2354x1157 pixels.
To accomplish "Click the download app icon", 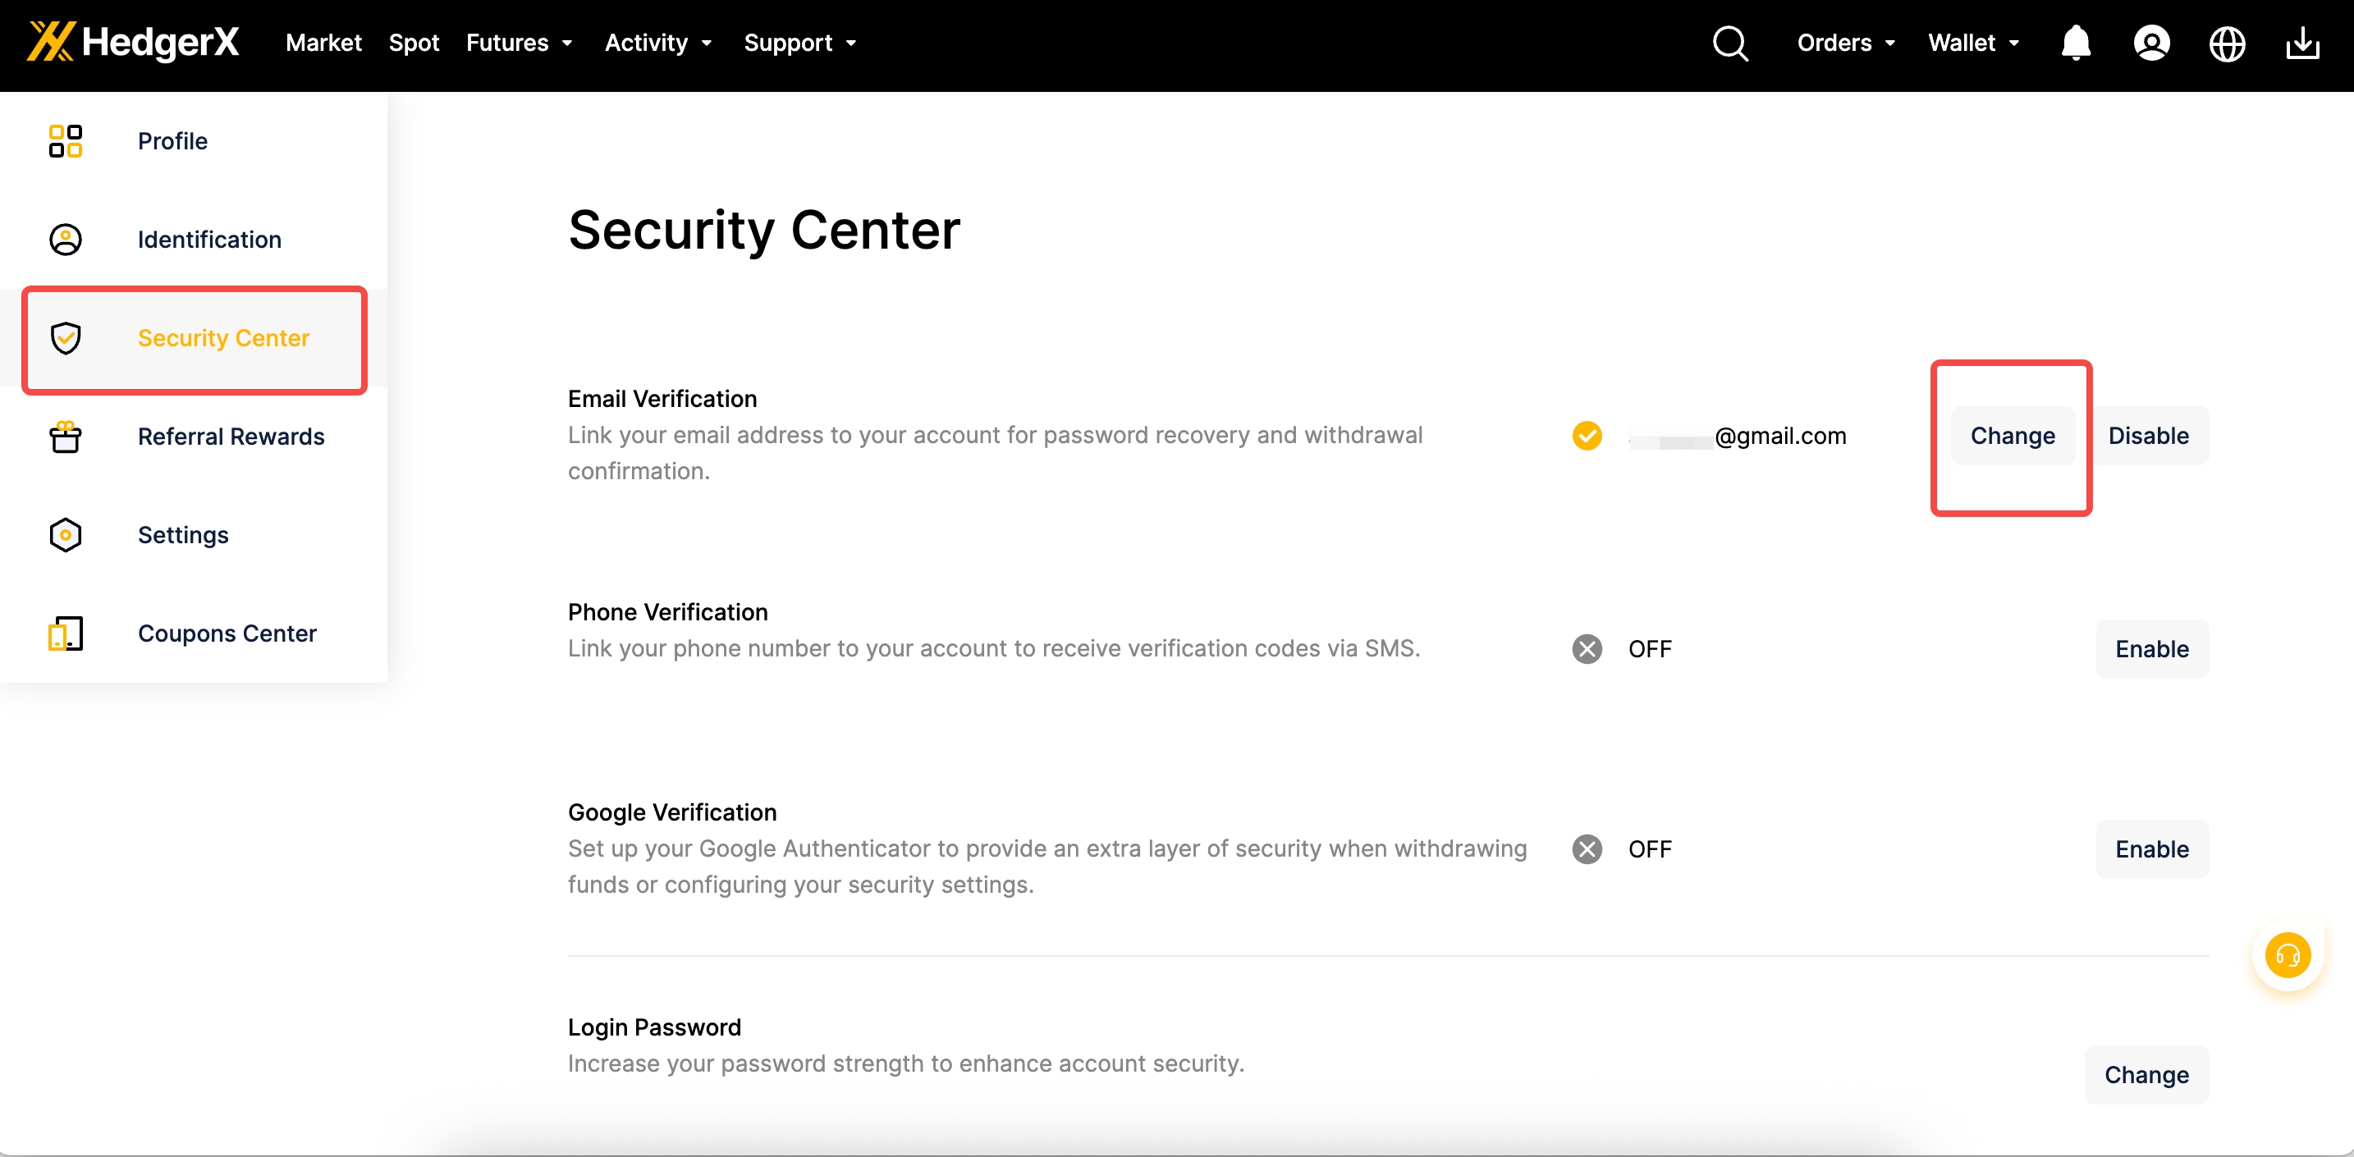I will click(2302, 43).
